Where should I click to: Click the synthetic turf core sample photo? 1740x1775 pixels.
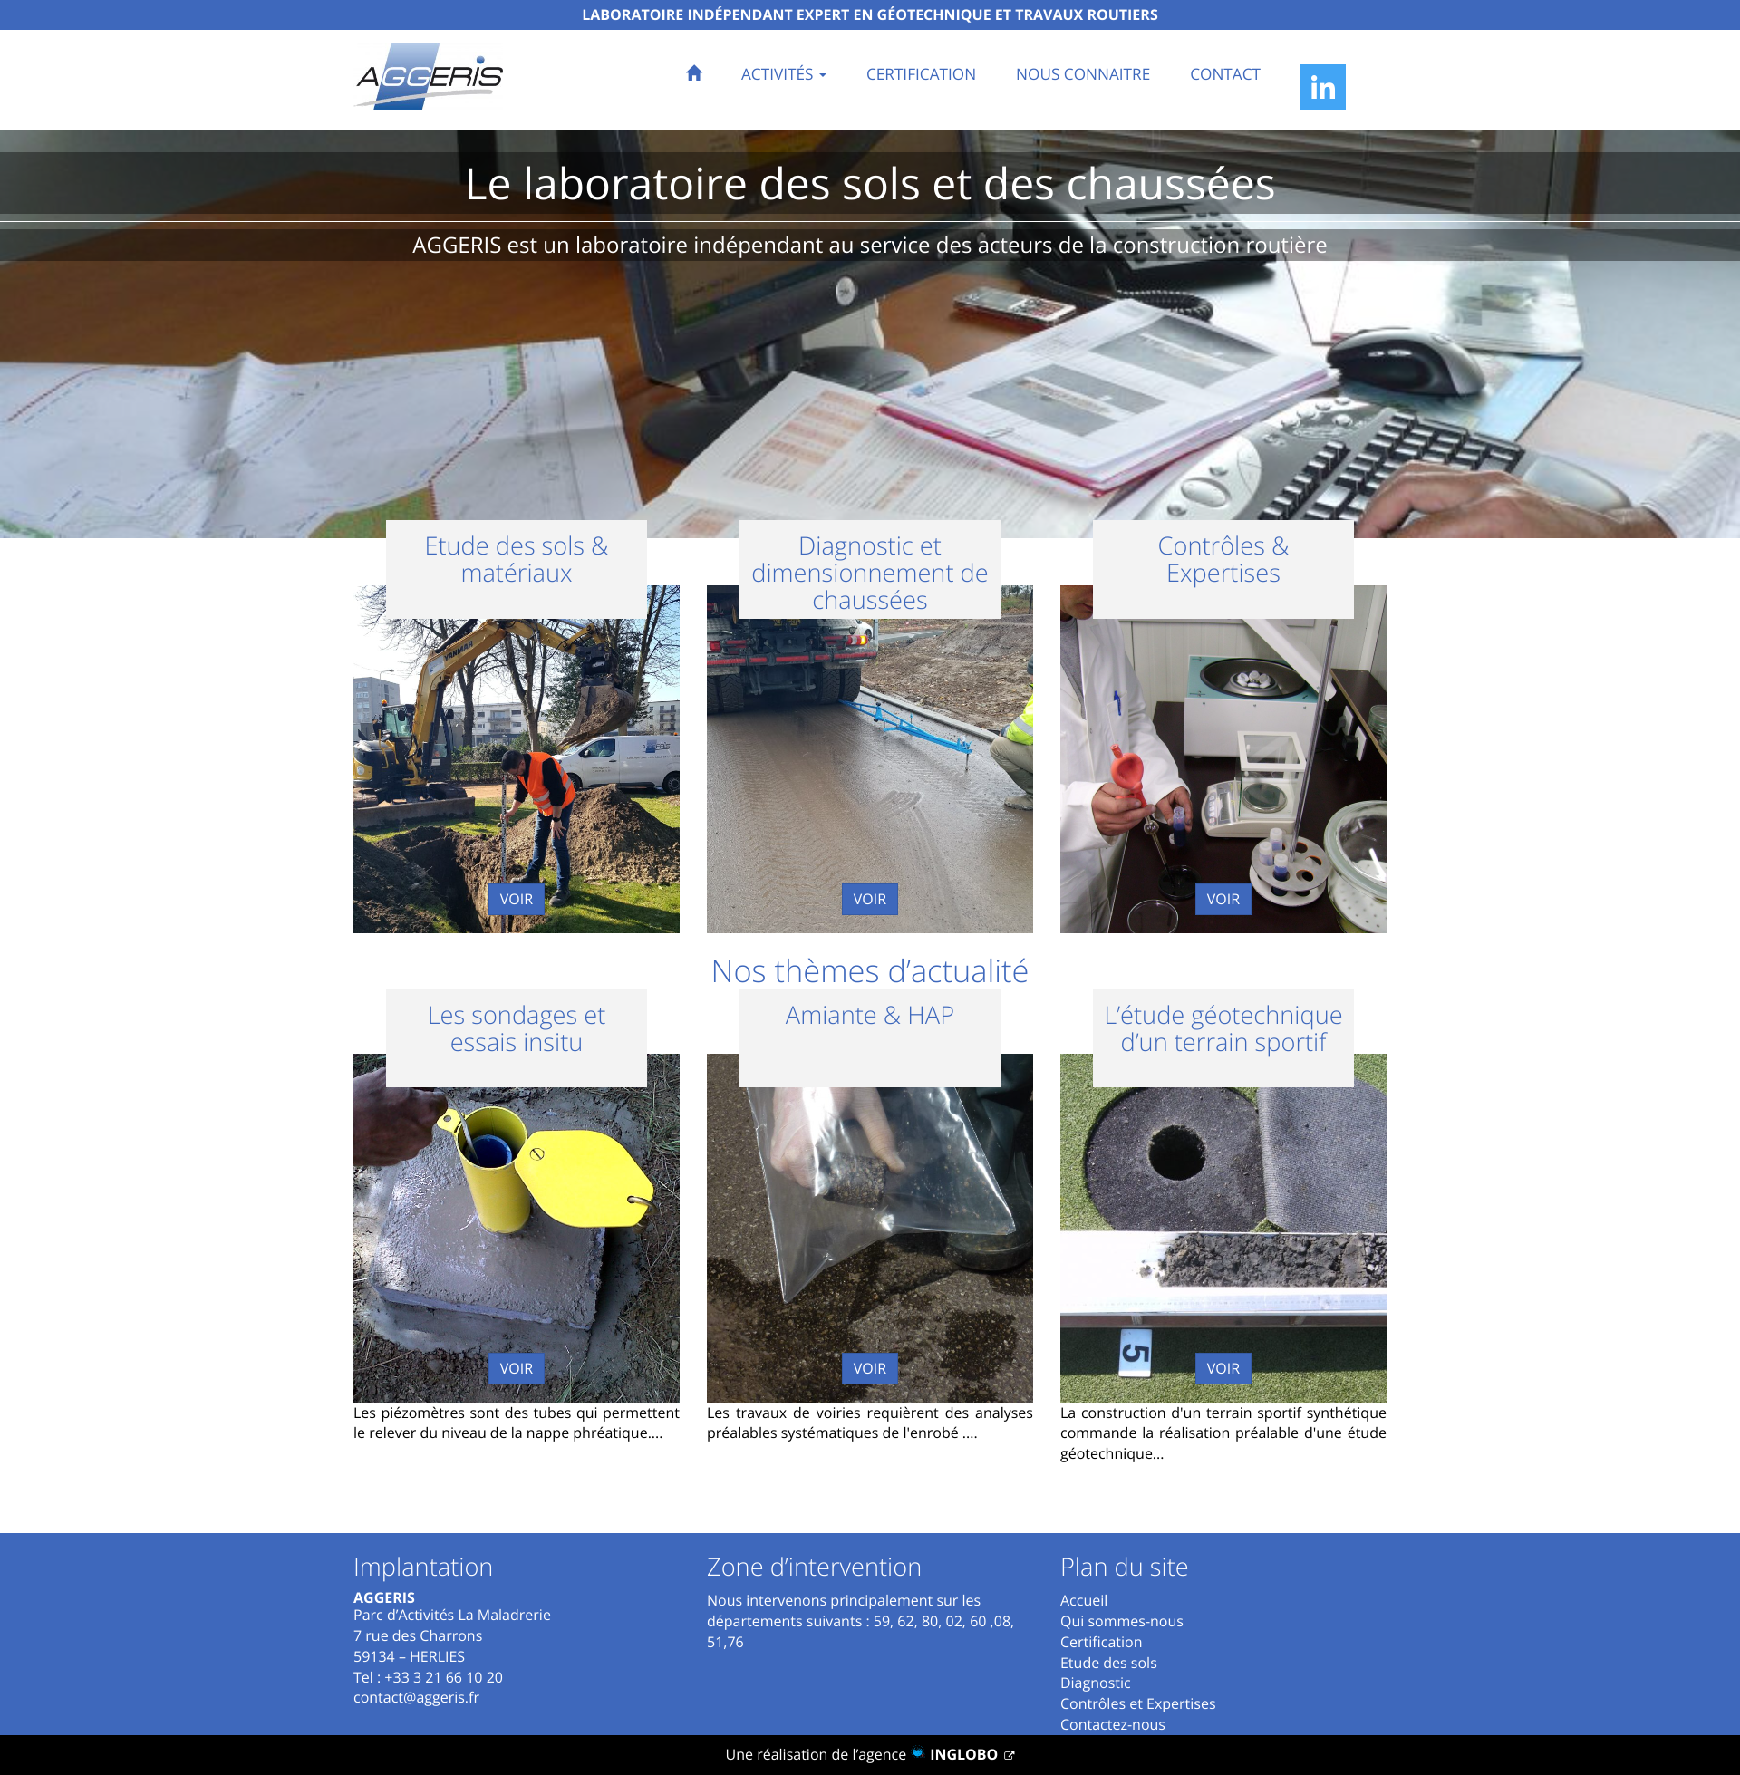(1223, 1227)
